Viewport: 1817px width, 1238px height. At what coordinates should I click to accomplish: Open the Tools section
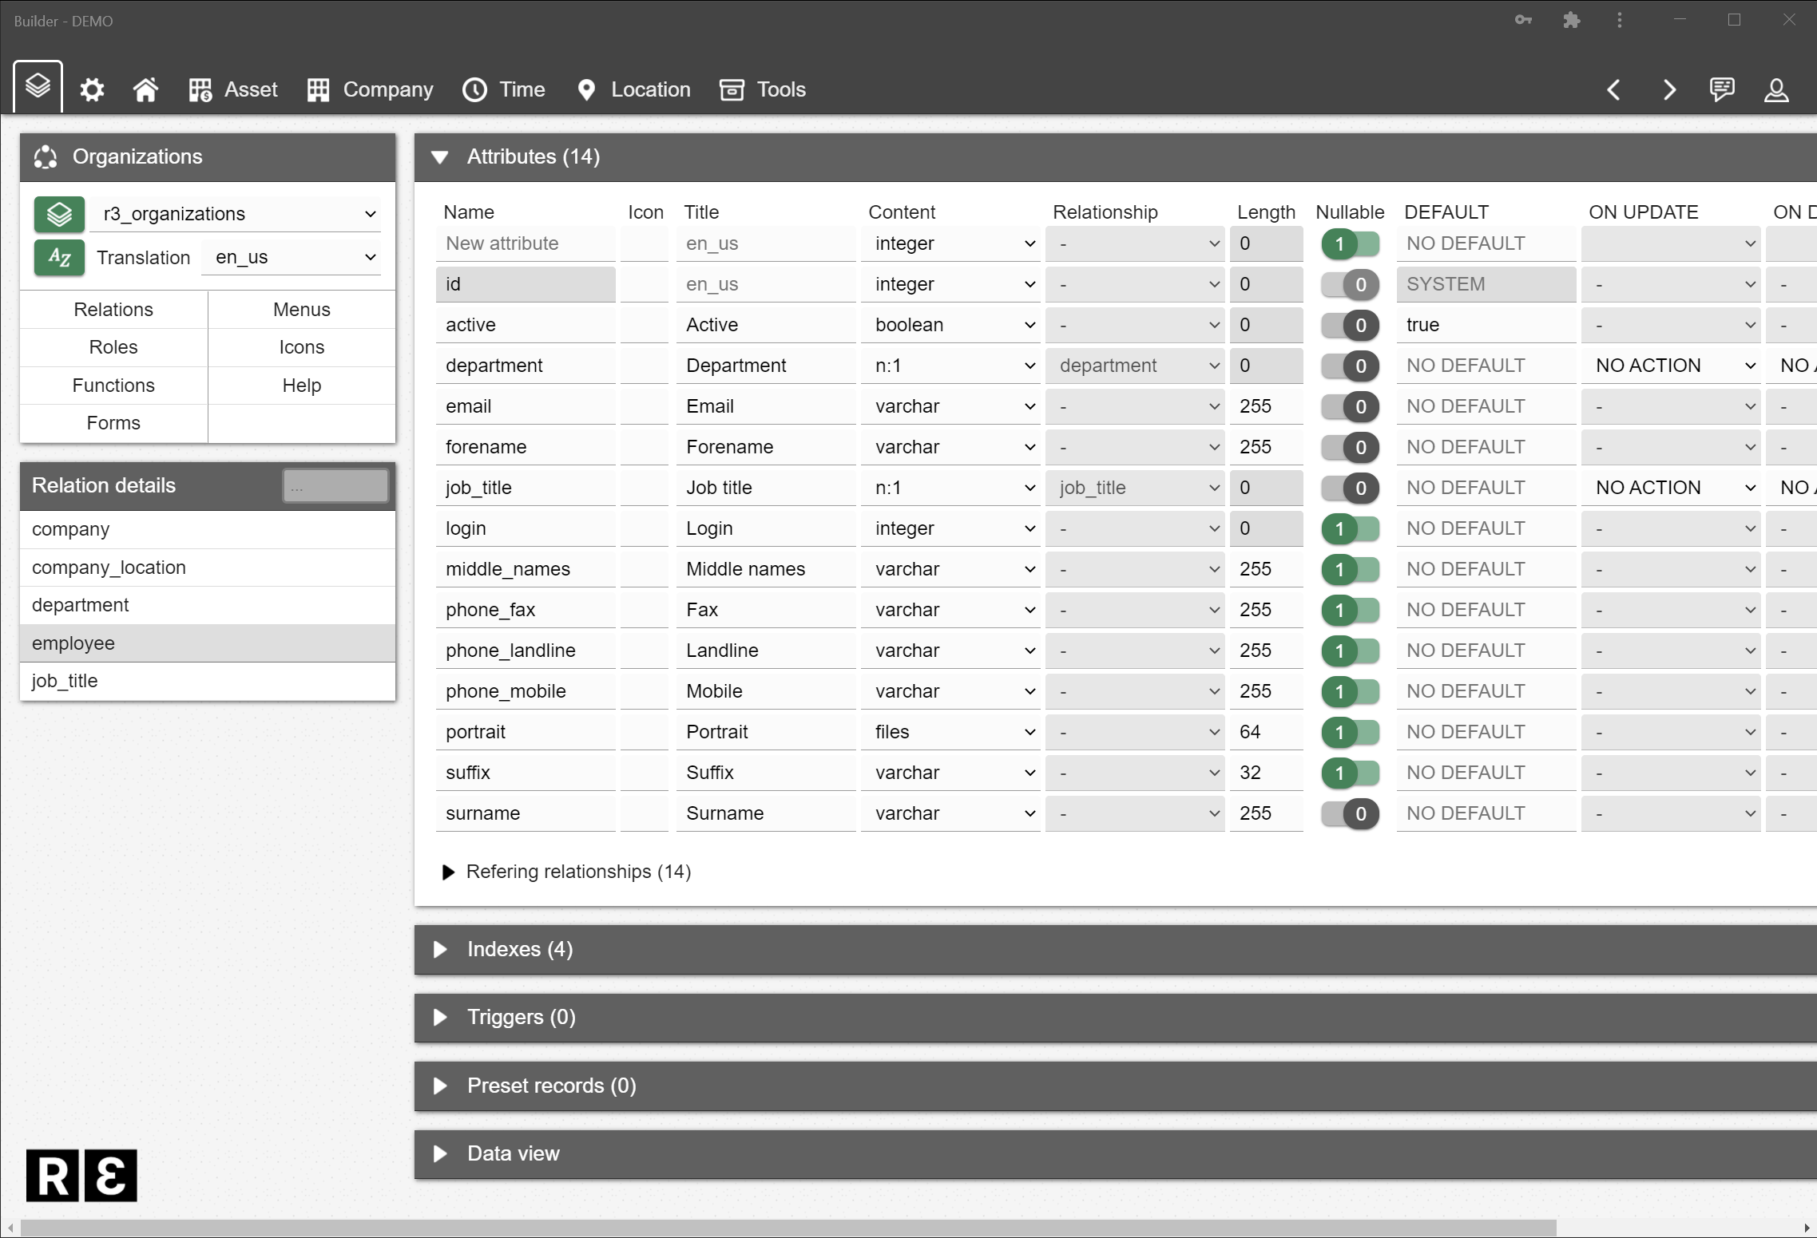tap(763, 89)
